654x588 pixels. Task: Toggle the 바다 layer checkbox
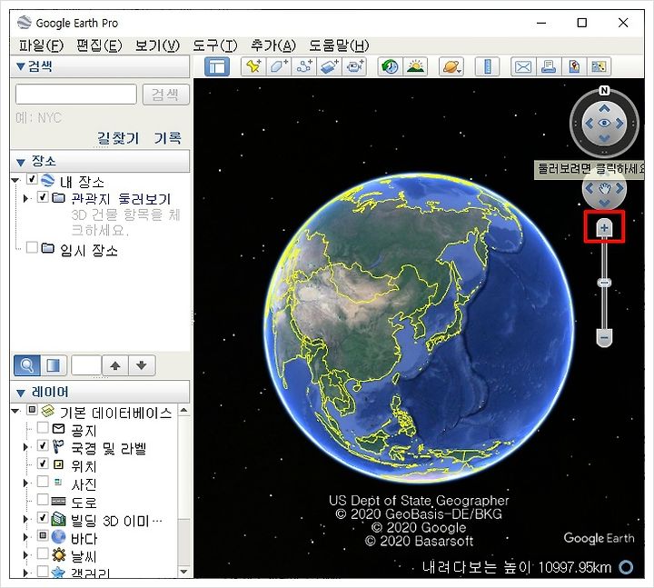coord(43,535)
